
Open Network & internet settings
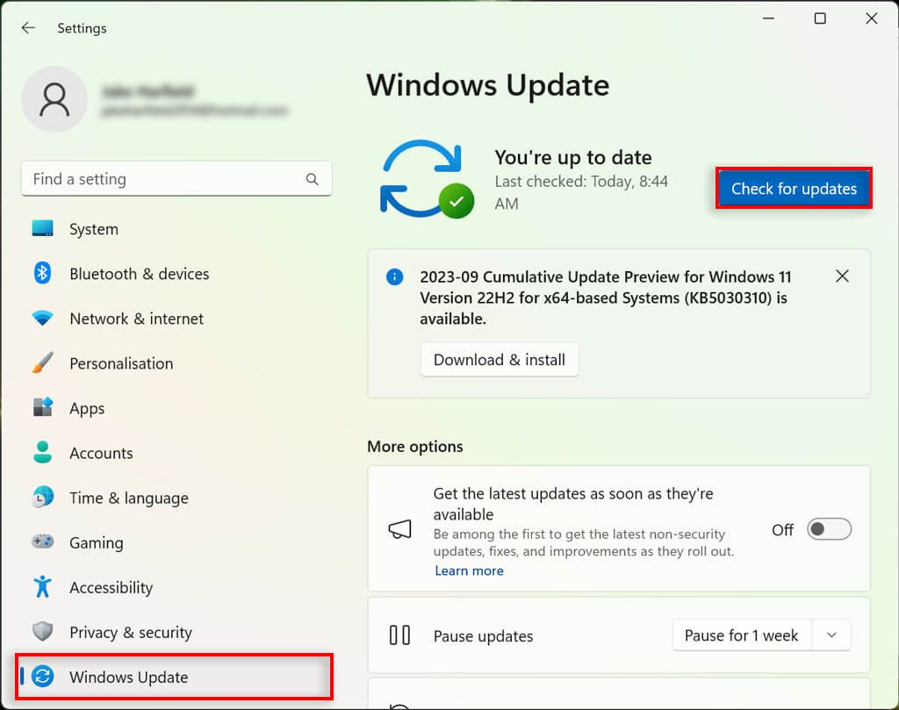[176, 318]
